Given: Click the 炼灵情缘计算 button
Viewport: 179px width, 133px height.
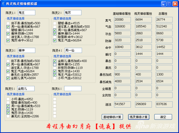Looking at the screenshot, I should pos(139,117).
